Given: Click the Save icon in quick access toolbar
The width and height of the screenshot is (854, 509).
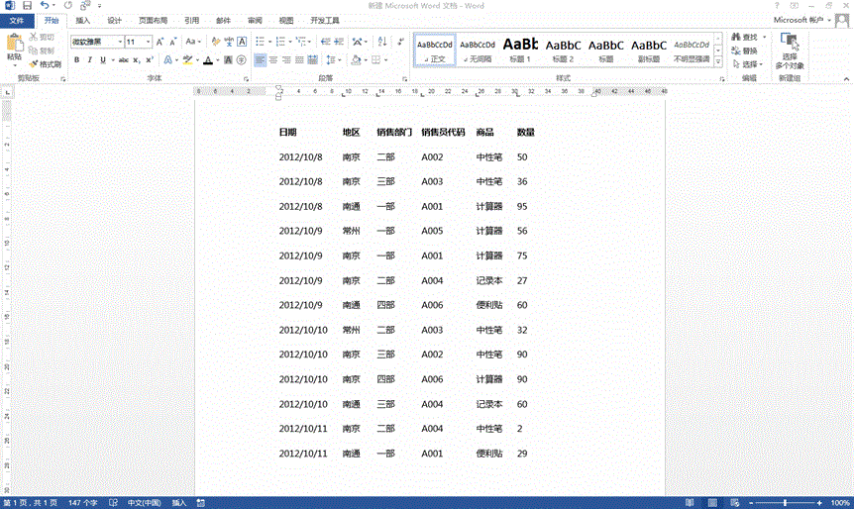Looking at the screenshot, I should [27, 6].
